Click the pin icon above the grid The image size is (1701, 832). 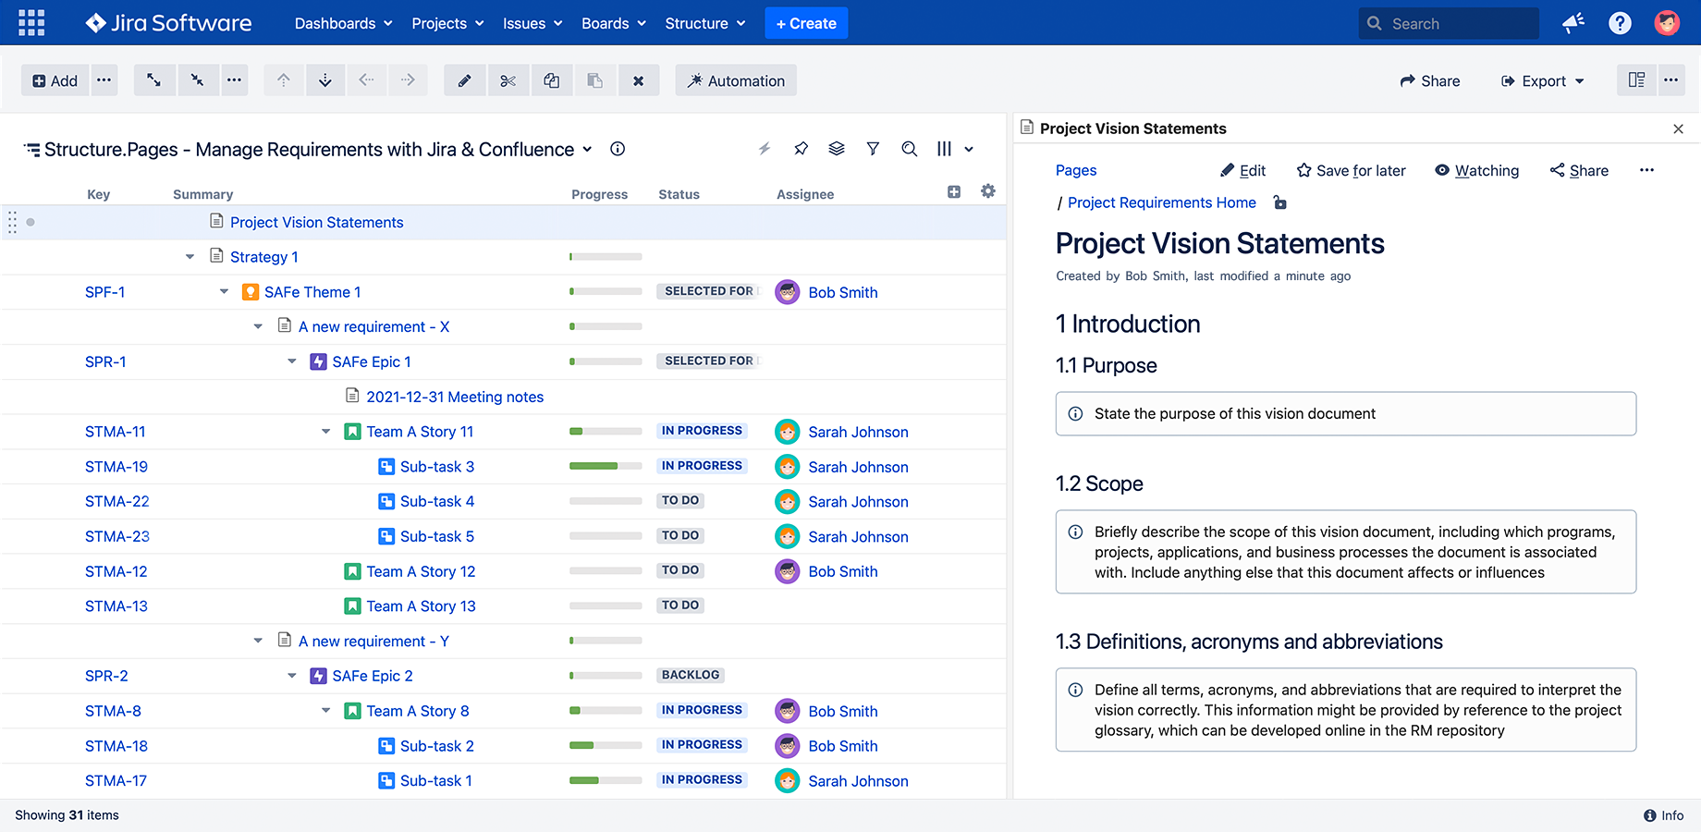tap(801, 149)
